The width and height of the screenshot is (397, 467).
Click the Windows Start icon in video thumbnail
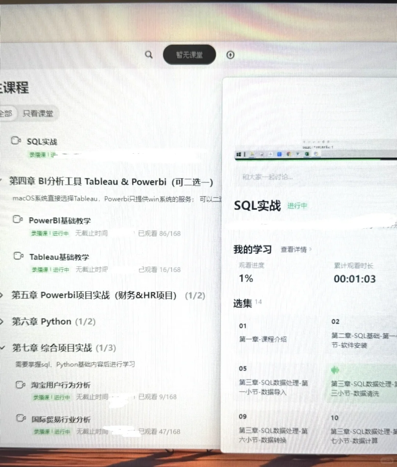pos(239,154)
